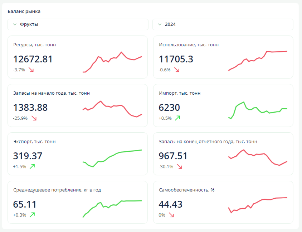
Task: Click the red down arrow under Ресурсы
Action: coord(31,70)
